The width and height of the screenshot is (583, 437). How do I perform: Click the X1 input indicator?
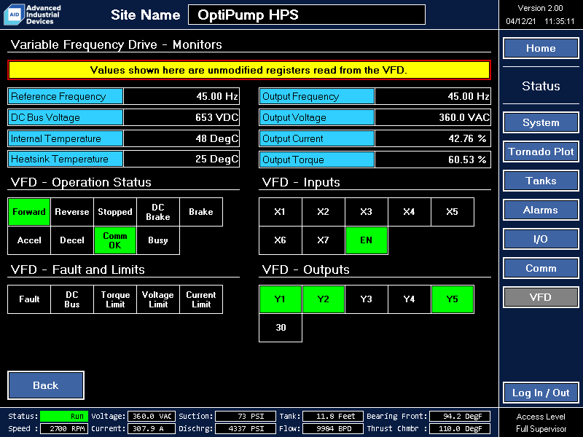[x=281, y=212]
